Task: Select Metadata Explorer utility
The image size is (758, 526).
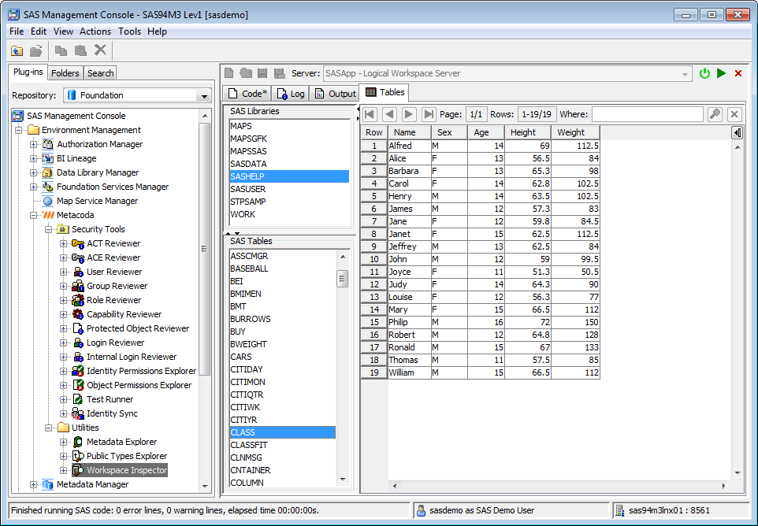Action: 121,442
